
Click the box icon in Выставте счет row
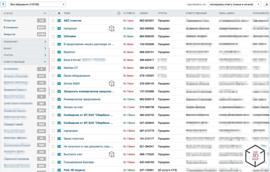pos(112,154)
